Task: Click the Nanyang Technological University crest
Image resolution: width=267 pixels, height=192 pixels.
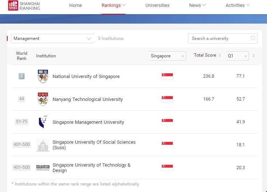Action: click(43, 99)
